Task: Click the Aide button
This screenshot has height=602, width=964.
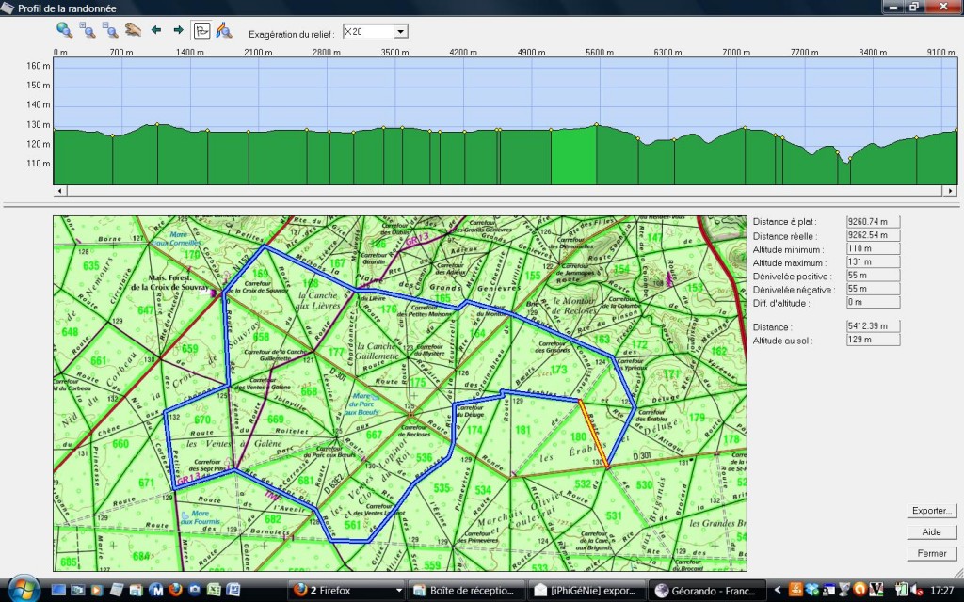Action: tap(931, 532)
